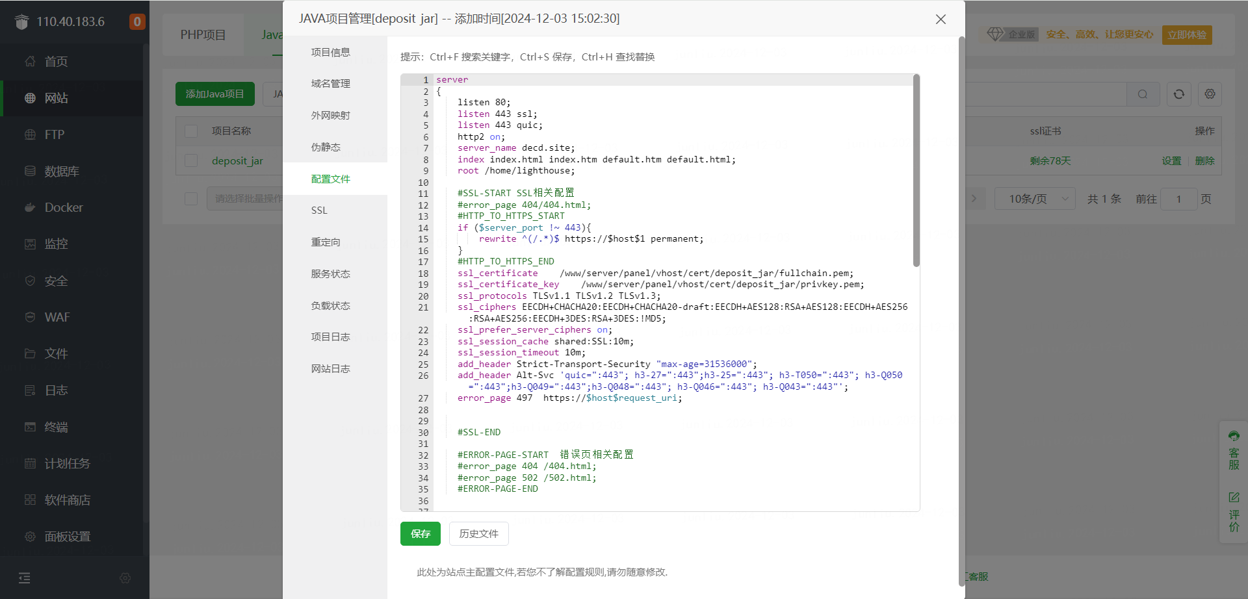Open the 安全 shield icon
The image size is (1248, 599).
(30, 281)
